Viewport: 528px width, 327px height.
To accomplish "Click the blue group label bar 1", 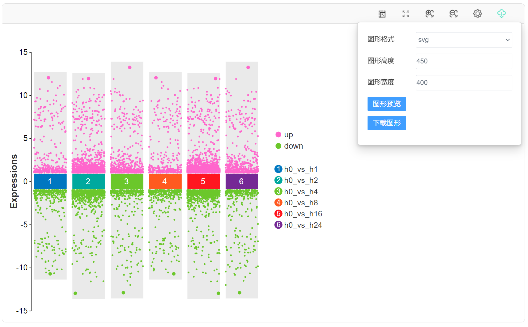I will pyautogui.click(x=50, y=181).
